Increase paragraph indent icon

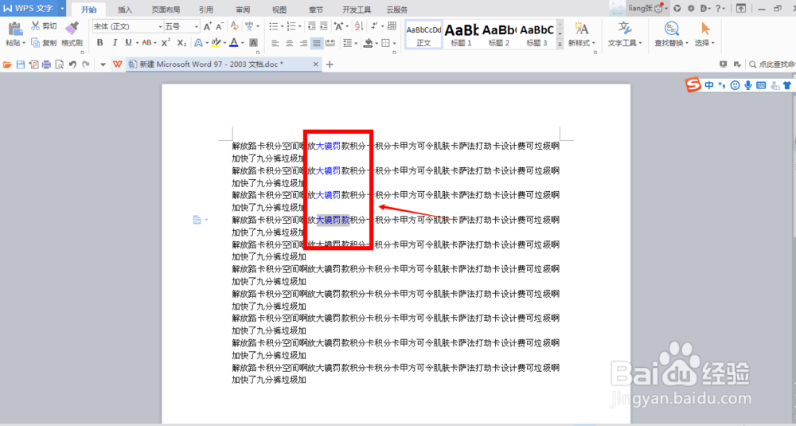coord(323,26)
